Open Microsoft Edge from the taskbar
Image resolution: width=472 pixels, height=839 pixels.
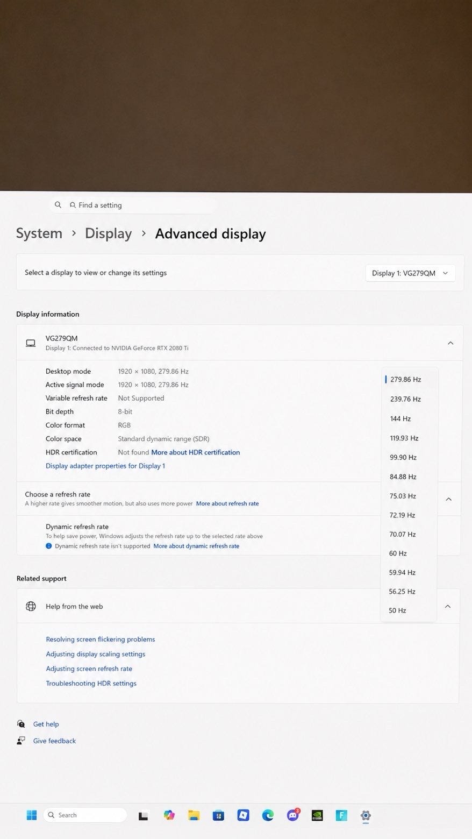pos(268,815)
